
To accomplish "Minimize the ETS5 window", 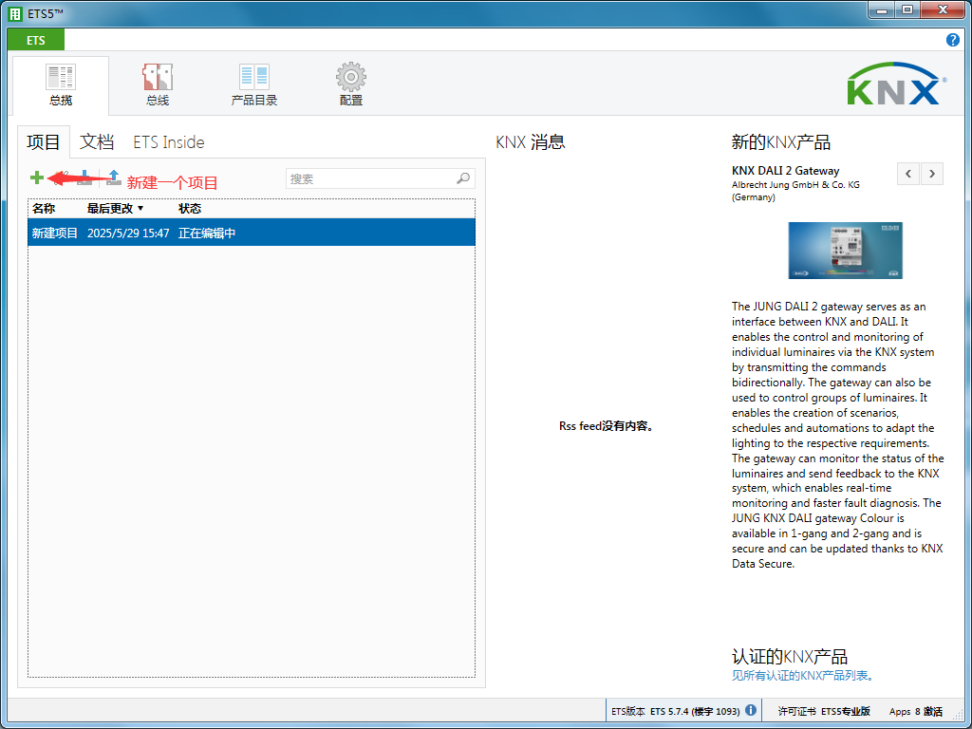I will (882, 10).
